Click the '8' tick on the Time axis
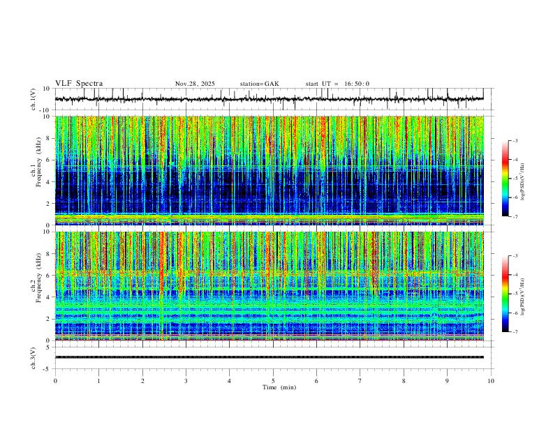The width and height of the screenshot is (553, 427). [x=404, y=381]
